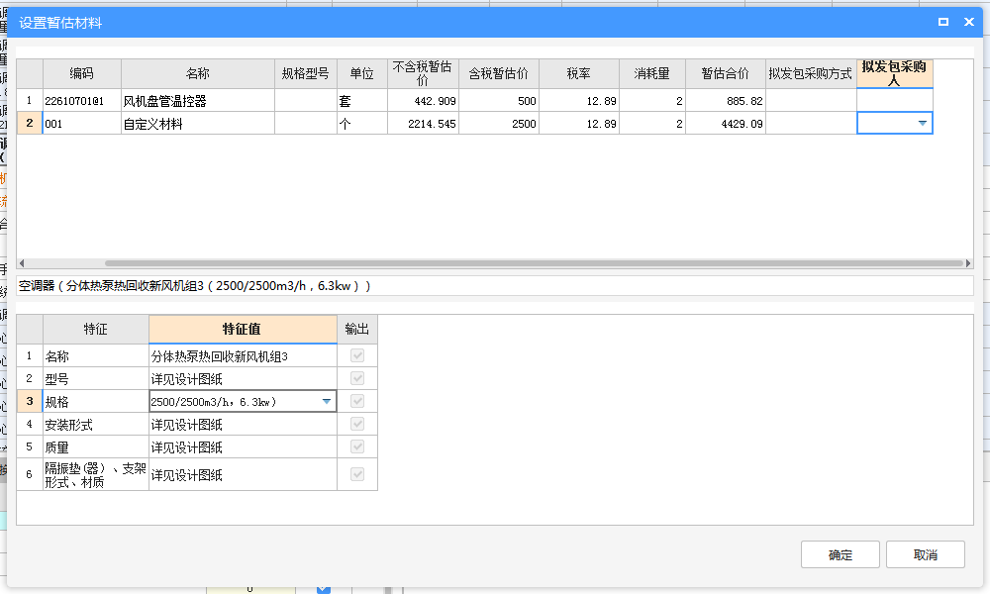Screen dimensions: 990x594
Task: Select the 特征值 column header
Action: pyautogui.click(x=242, y=329)
